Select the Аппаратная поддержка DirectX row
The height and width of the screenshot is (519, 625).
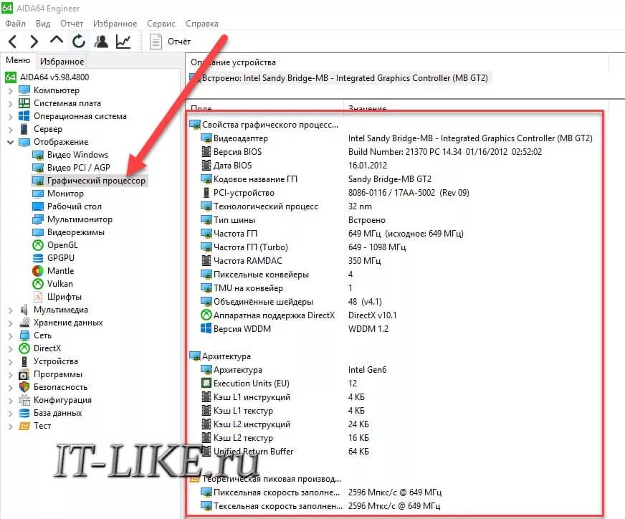point(298,315)
